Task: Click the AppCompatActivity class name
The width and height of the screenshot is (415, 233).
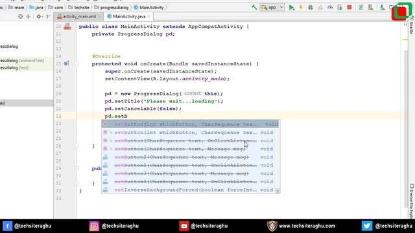Action: tap(215, 27)
